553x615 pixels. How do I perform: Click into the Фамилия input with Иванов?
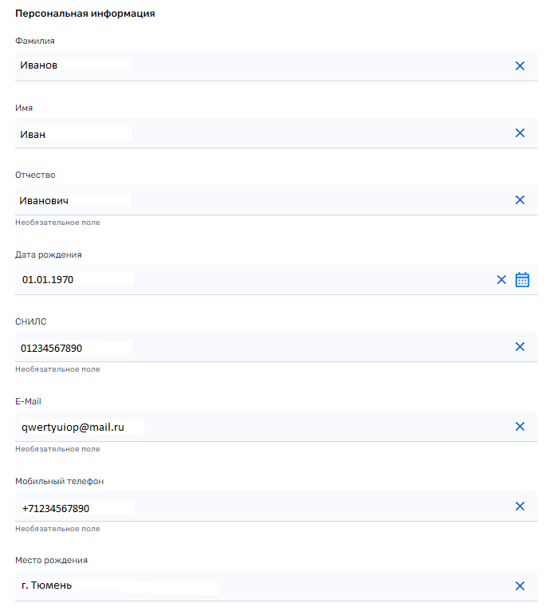[239, 65]
